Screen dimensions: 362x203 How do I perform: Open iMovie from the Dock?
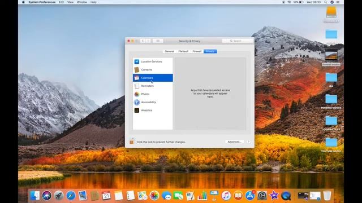pos(274,196)
